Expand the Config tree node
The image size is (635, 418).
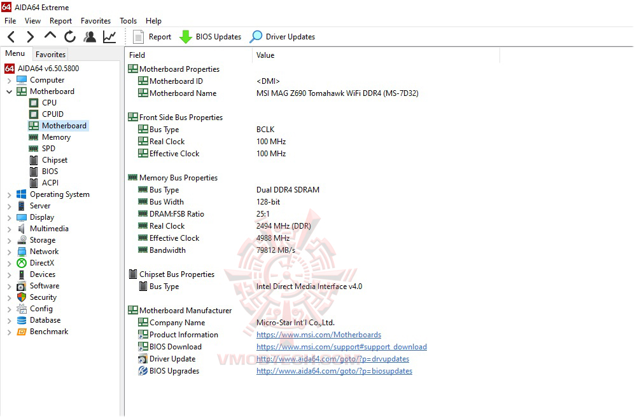(9, 309)
